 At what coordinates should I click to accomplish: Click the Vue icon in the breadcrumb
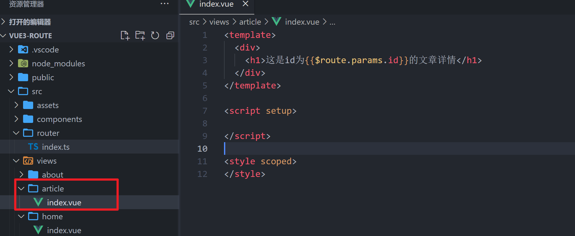[276, 21]
